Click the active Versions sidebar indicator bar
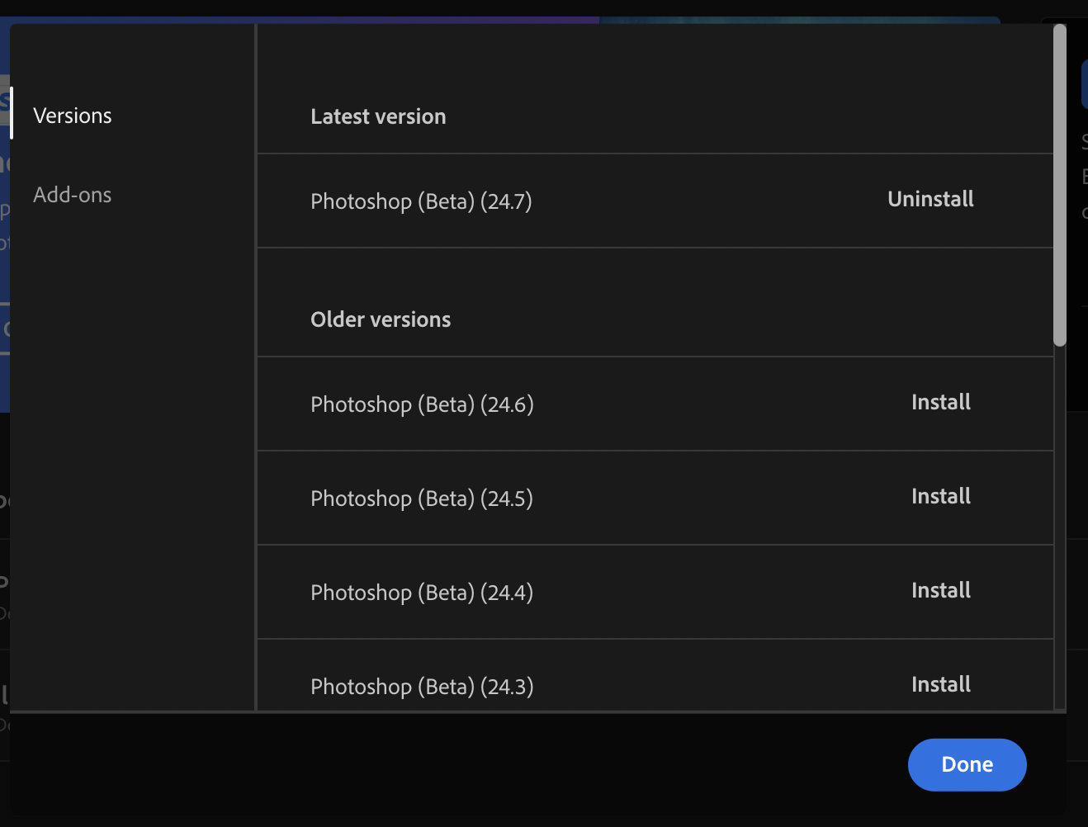Screen dimensions: 1088x827 coord(11,116)
